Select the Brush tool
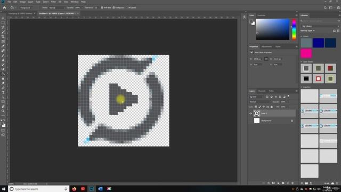This screenshot has height=192, width=341. [3, 55]
